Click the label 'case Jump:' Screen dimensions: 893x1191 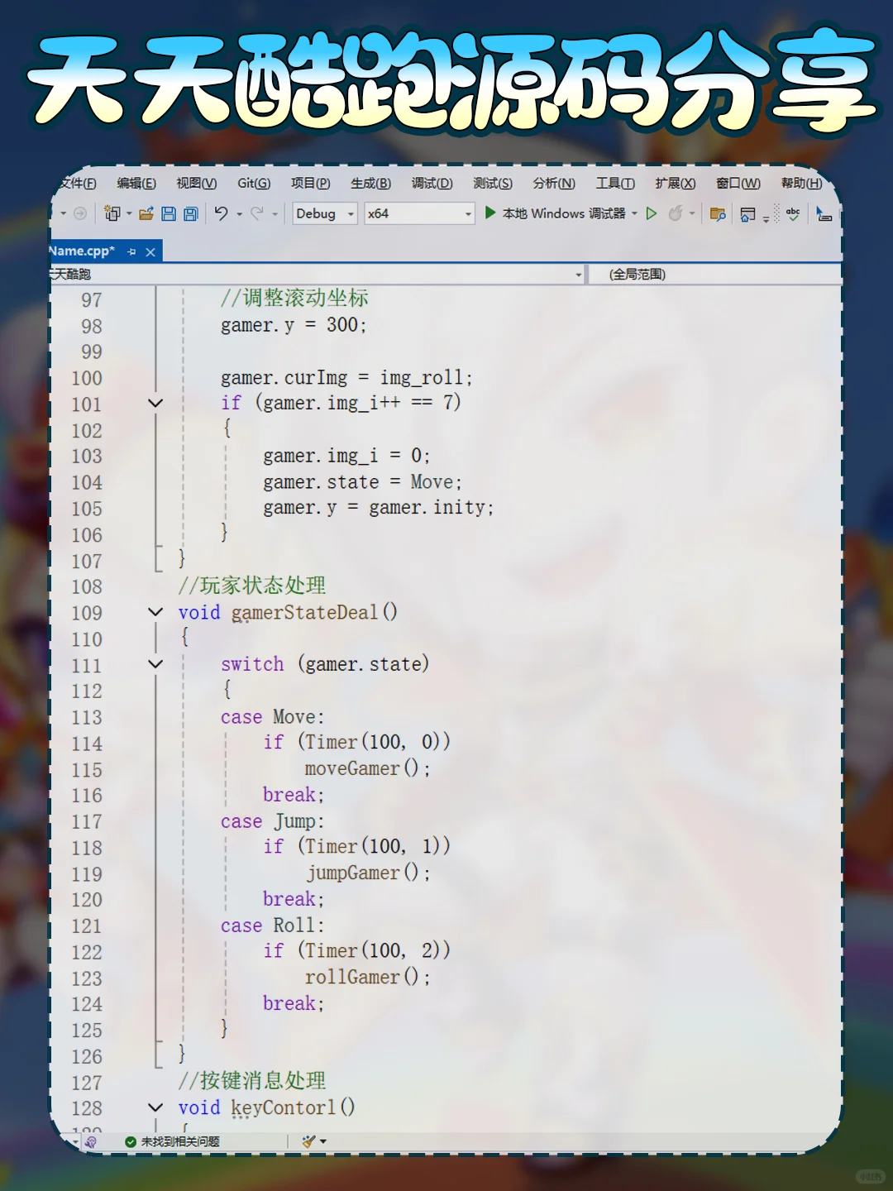[x=273, y=821]
